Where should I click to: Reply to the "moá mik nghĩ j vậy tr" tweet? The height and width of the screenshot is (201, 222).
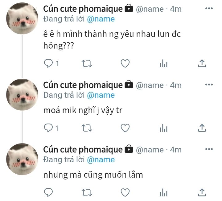48,128
